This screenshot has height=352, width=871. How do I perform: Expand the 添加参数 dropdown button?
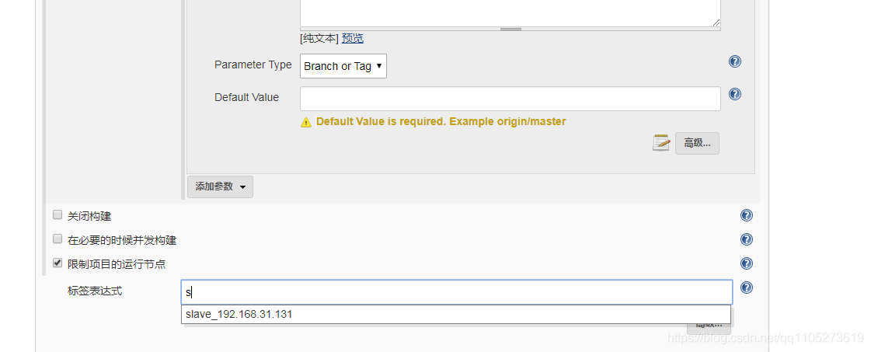click(220, 186)
